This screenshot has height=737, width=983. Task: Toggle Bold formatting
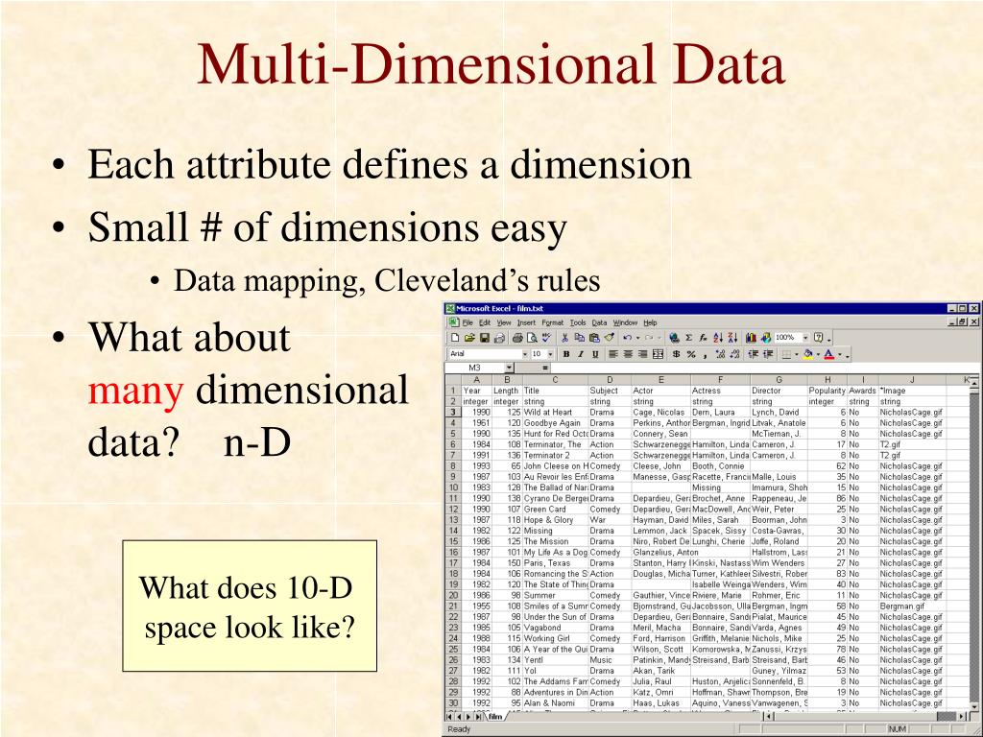tap(566, 354)
